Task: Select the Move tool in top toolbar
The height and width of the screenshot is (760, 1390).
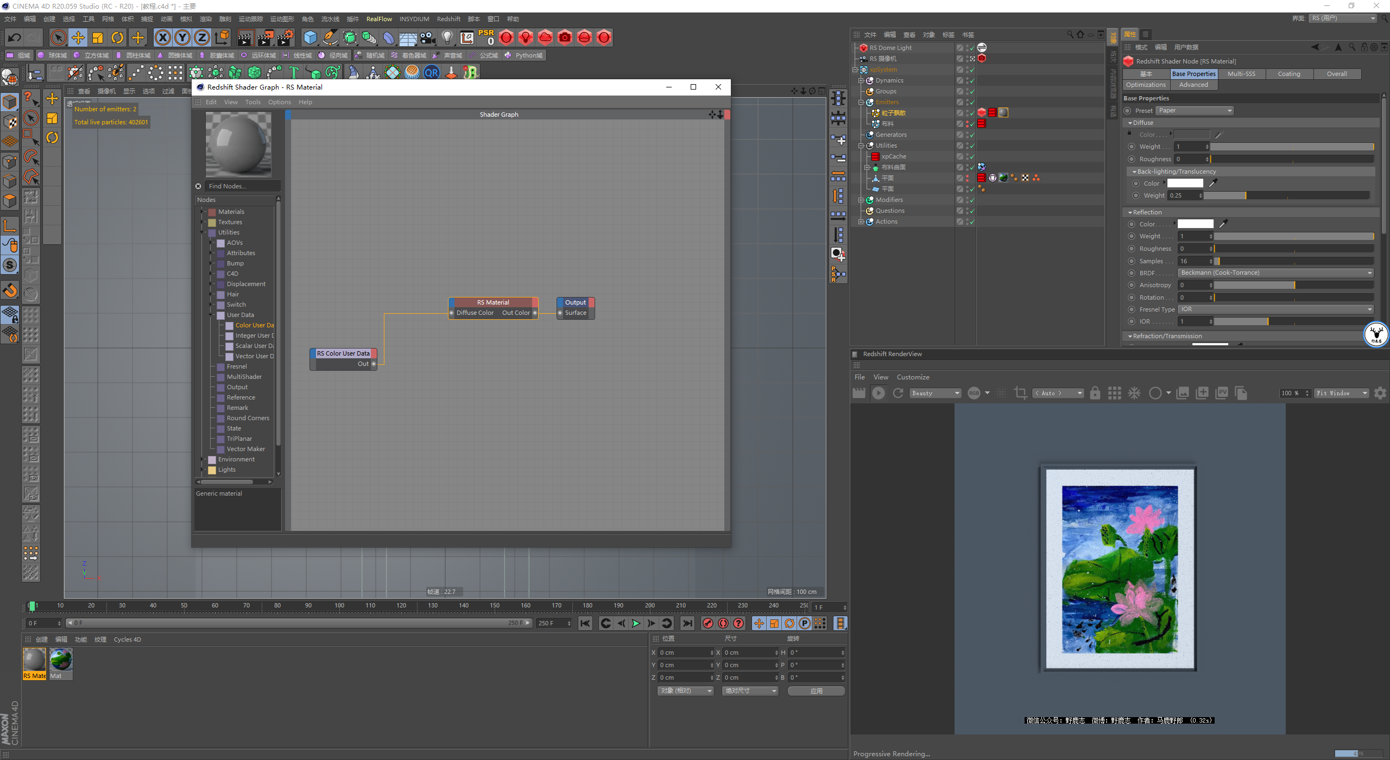Action: (78, 37)
